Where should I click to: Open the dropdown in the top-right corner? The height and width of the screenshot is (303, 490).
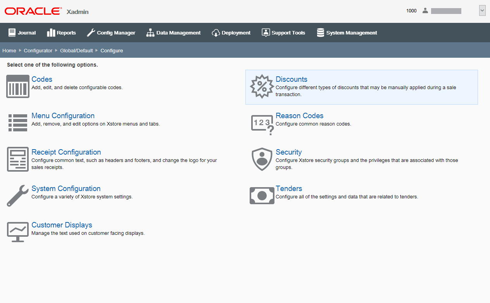[482, 10]
